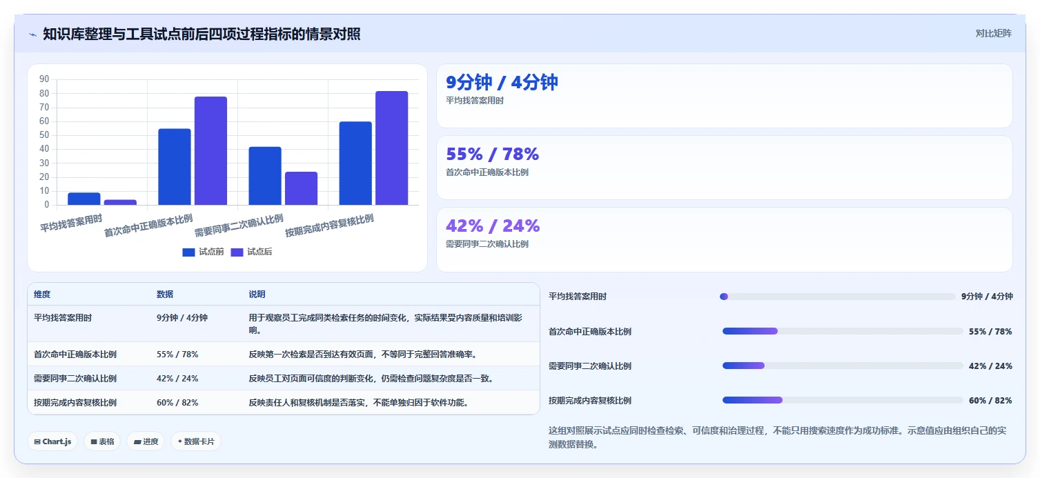Click the 维度 column header
The width and height of the screenshot is (1040, 478).
pos(42,295)
